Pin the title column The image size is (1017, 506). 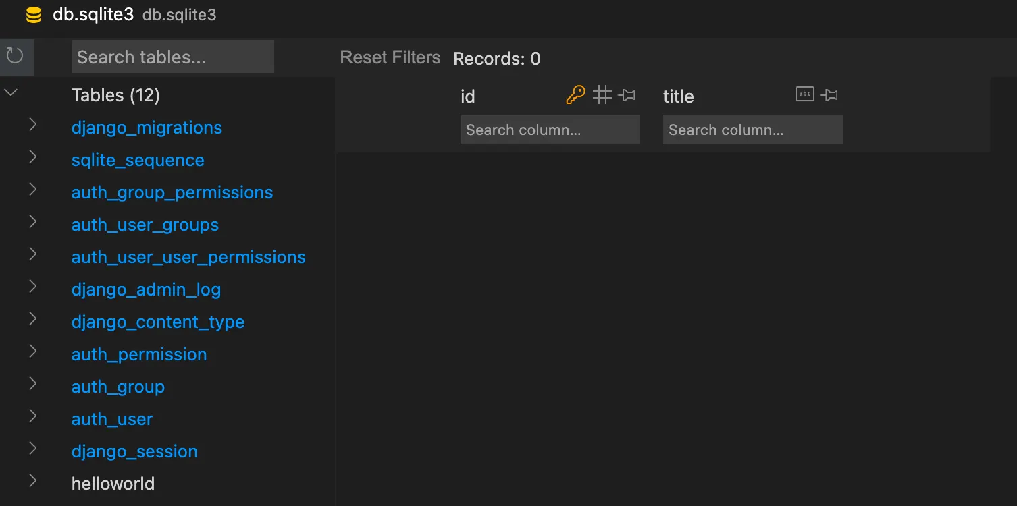pyautogui.click(x=830, y=95)
